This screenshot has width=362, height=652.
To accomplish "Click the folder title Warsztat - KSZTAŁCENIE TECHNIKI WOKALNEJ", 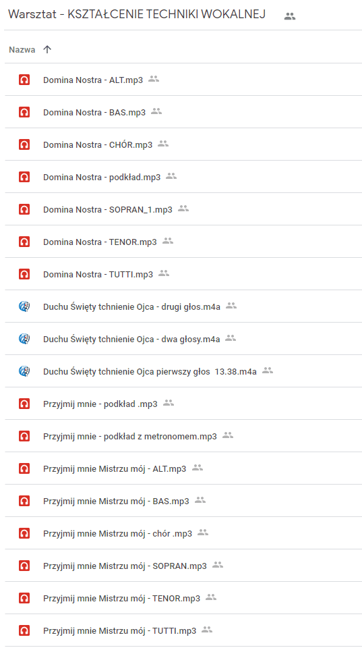I will pos(137,14).
